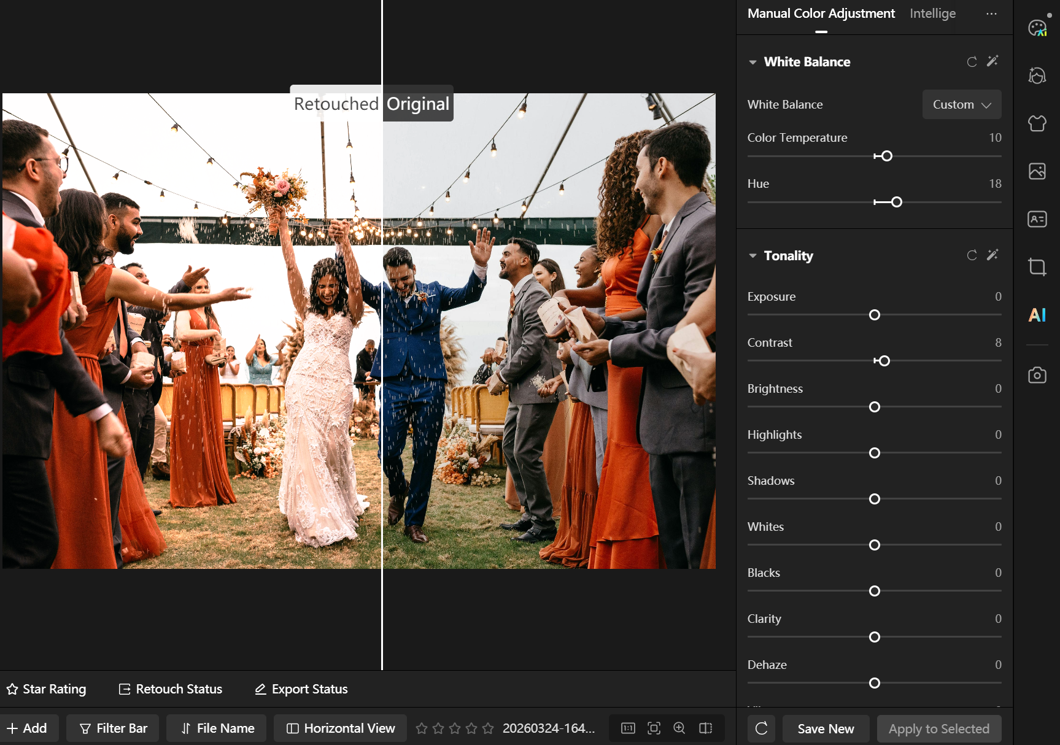Open the portrait retouching panel

click(1037, 75)
